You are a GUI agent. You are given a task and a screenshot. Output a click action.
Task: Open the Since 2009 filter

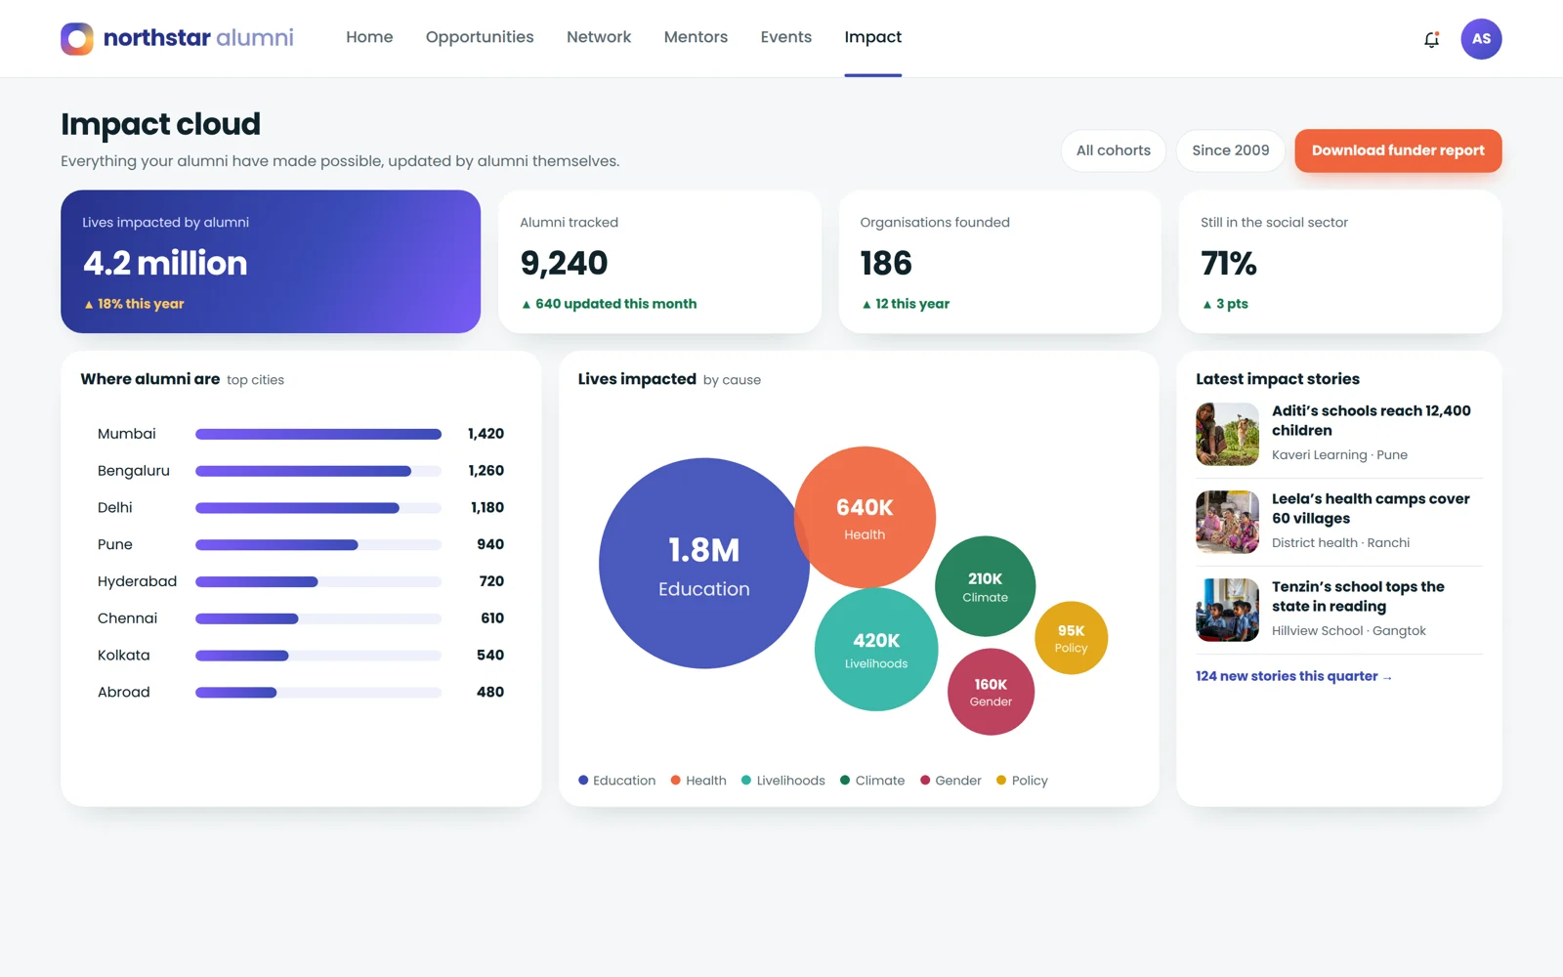[1231, 150]
